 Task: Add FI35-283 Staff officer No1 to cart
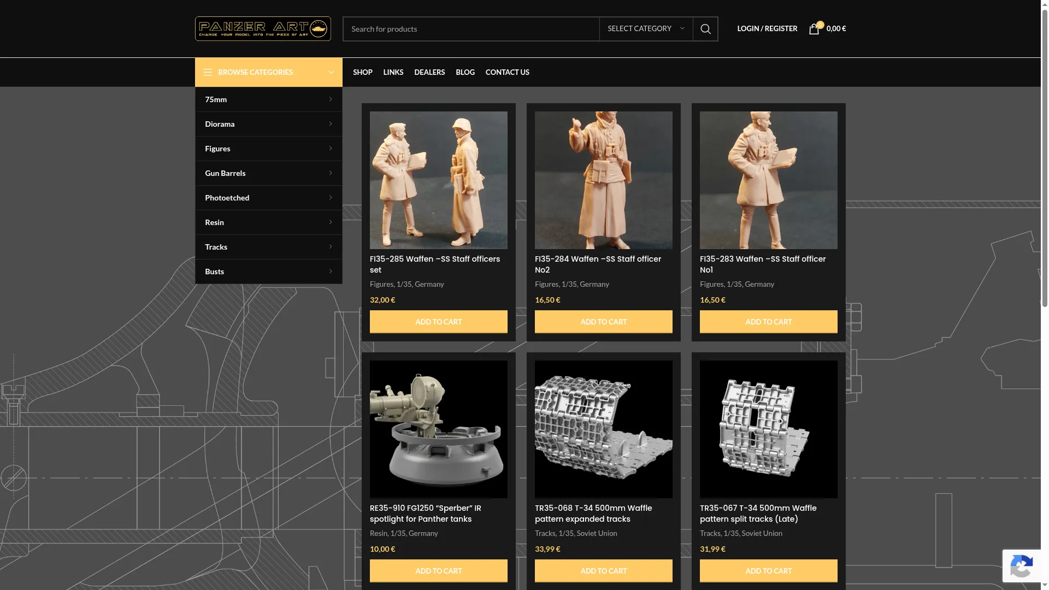769,322
